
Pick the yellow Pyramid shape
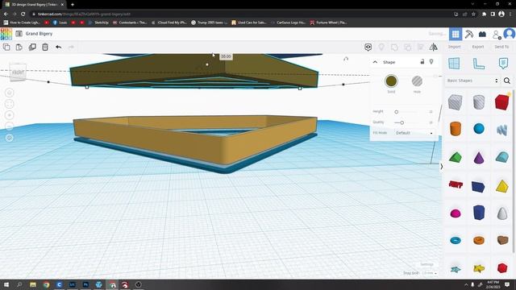click(x=501, y=186)
